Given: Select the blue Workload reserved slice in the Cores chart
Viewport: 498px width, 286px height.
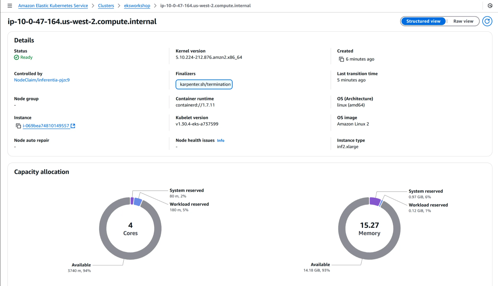Looking at the screenshot, I should 138,202.
